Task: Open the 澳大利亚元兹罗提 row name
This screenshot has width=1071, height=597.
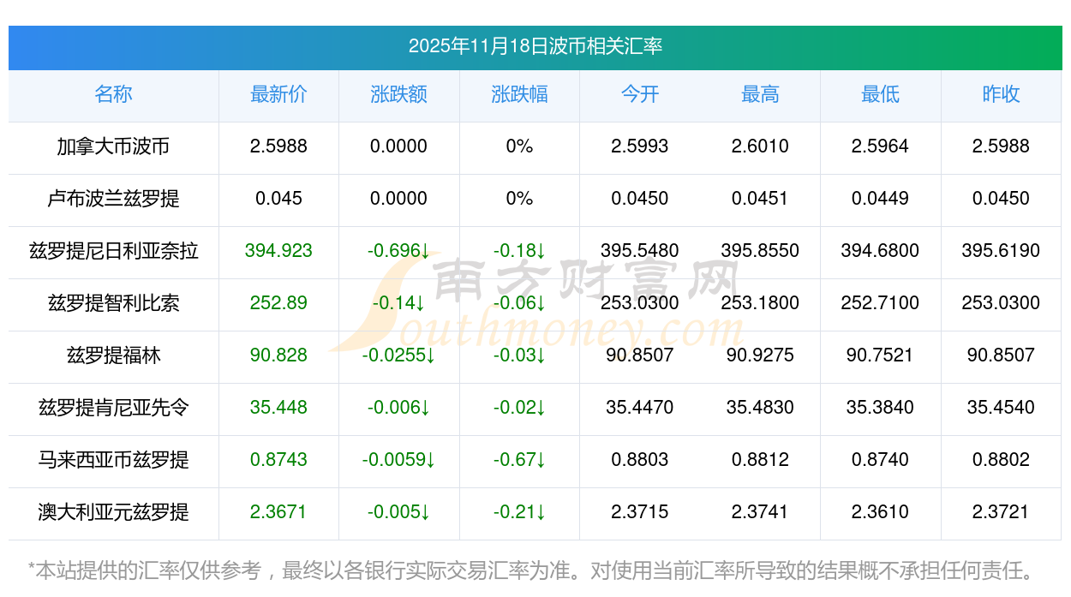Action: tap(113, 512)
